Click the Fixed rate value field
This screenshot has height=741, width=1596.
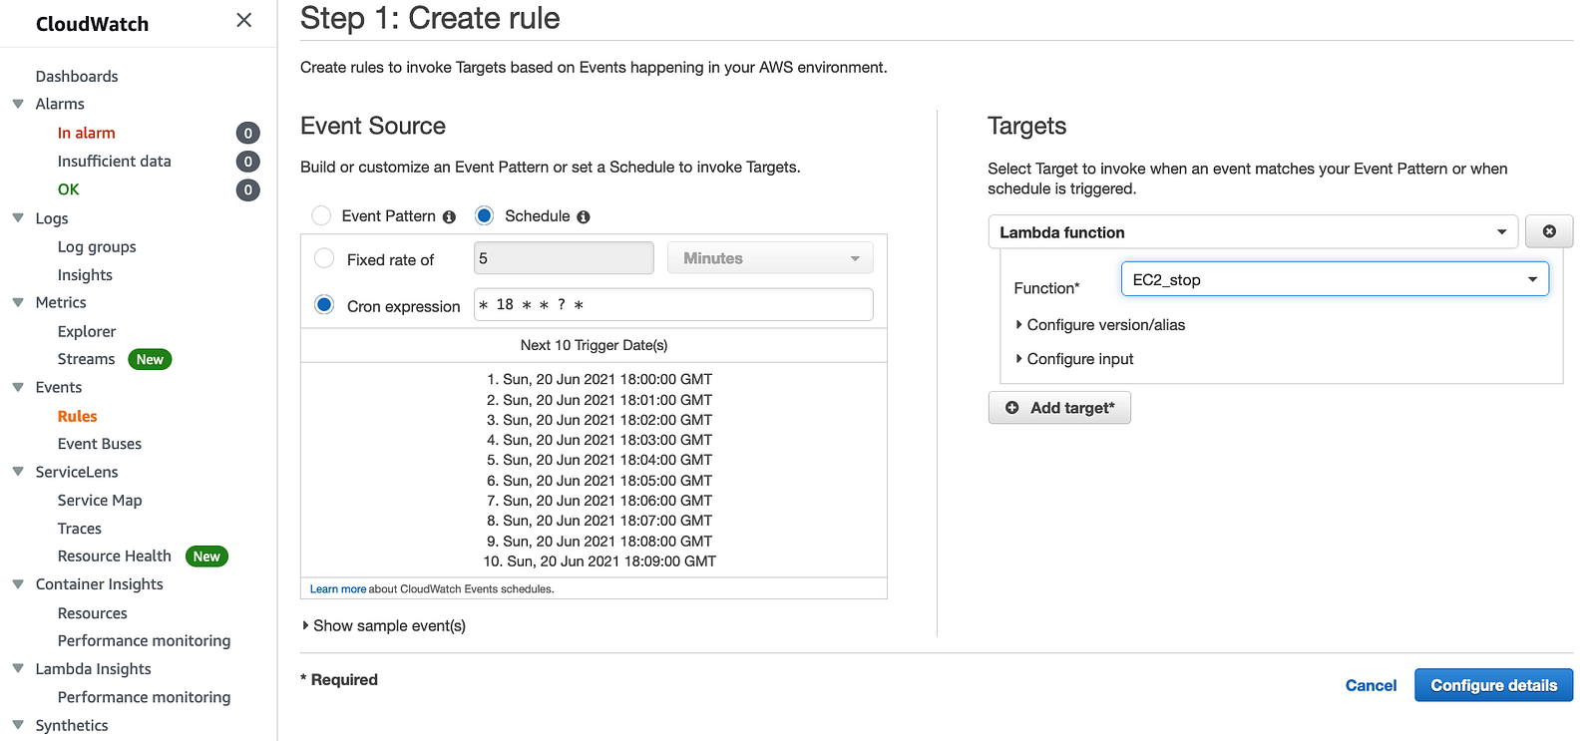point(564,258)
